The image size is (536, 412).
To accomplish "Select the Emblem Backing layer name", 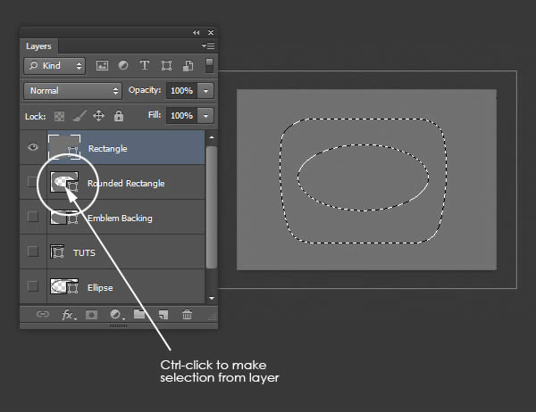I will pos(120,218).
